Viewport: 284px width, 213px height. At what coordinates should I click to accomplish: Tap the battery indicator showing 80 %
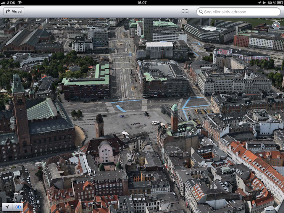[x=275, y=3]
